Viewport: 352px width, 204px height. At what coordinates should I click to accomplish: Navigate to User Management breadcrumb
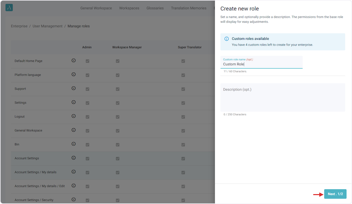[x=48, y=26]
